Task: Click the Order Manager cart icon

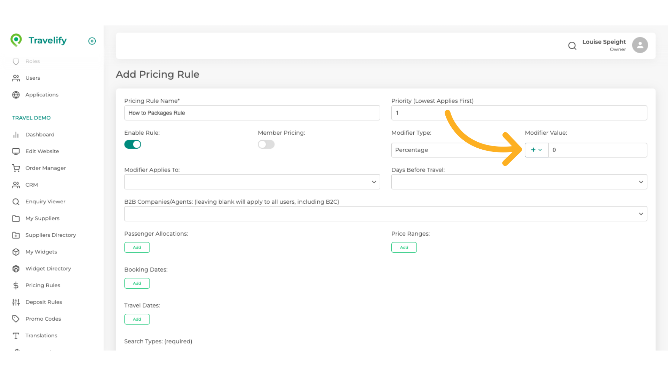Action: (x=16, y=168)
